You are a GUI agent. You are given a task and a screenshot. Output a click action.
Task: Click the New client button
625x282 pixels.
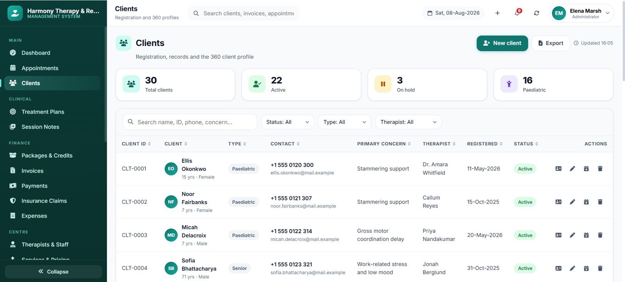(x=502, y=43)
